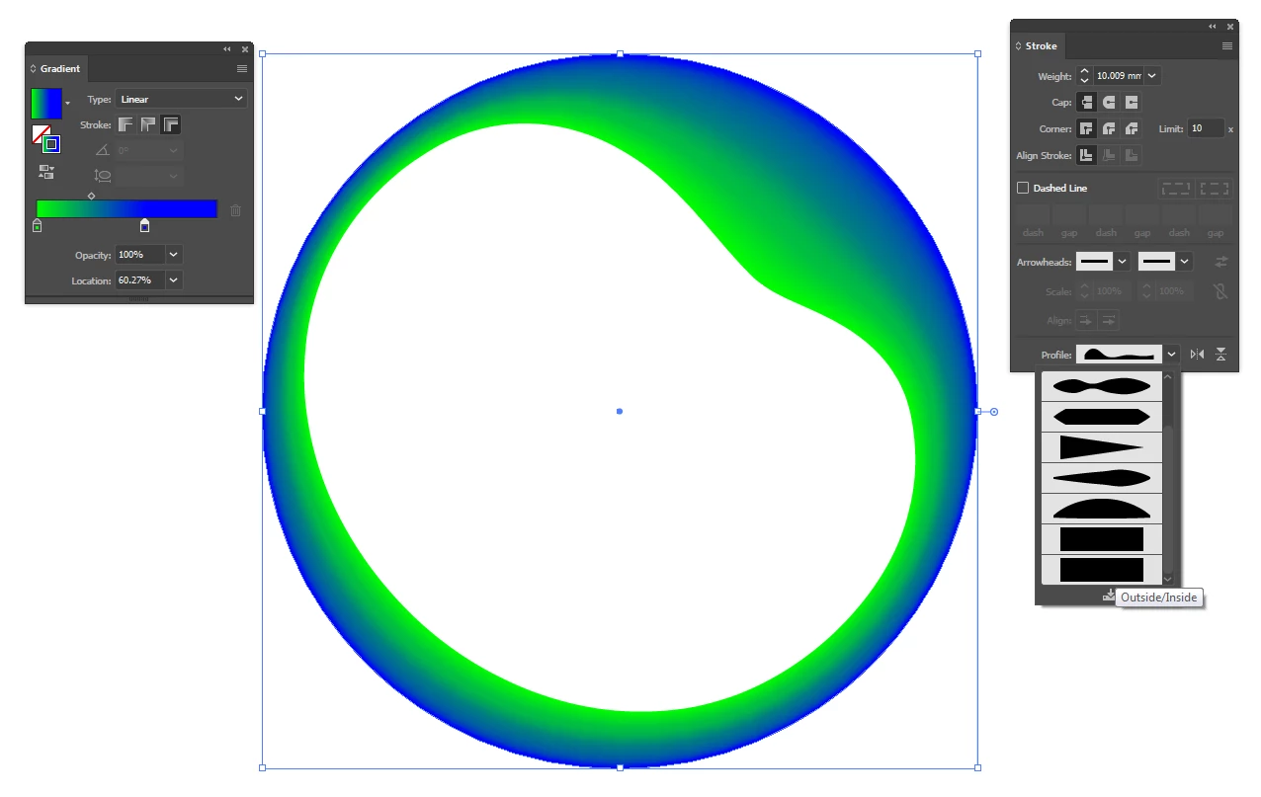The image size is (1261, 797).
Task: Click the ellipse center point on canvas
Action: click(x=620, y=411)
